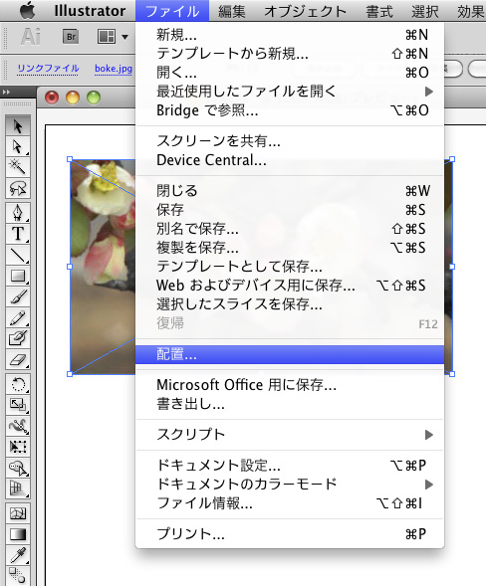
Task: Select the Eyedropper tool
Action: coord(18,555)
